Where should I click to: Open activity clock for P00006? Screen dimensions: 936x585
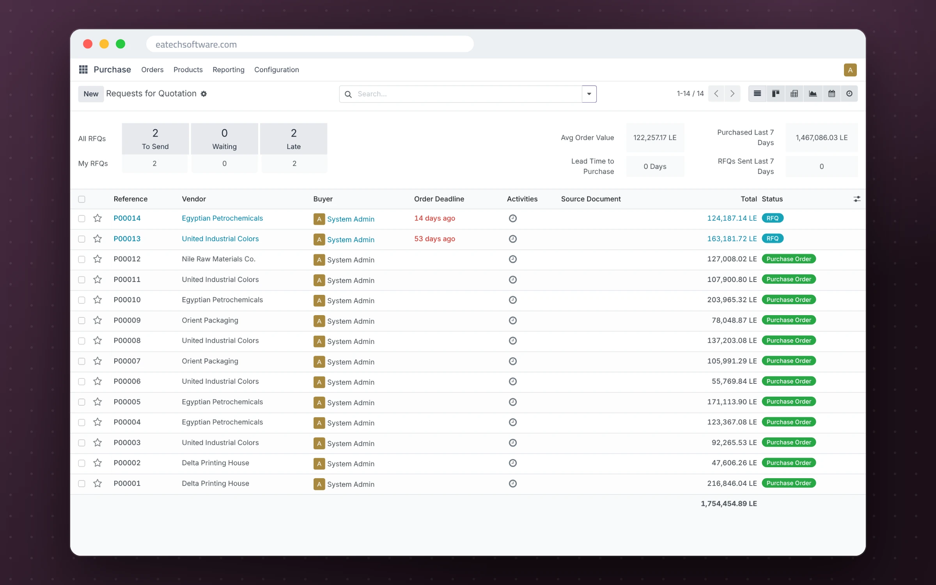[513, 381]
